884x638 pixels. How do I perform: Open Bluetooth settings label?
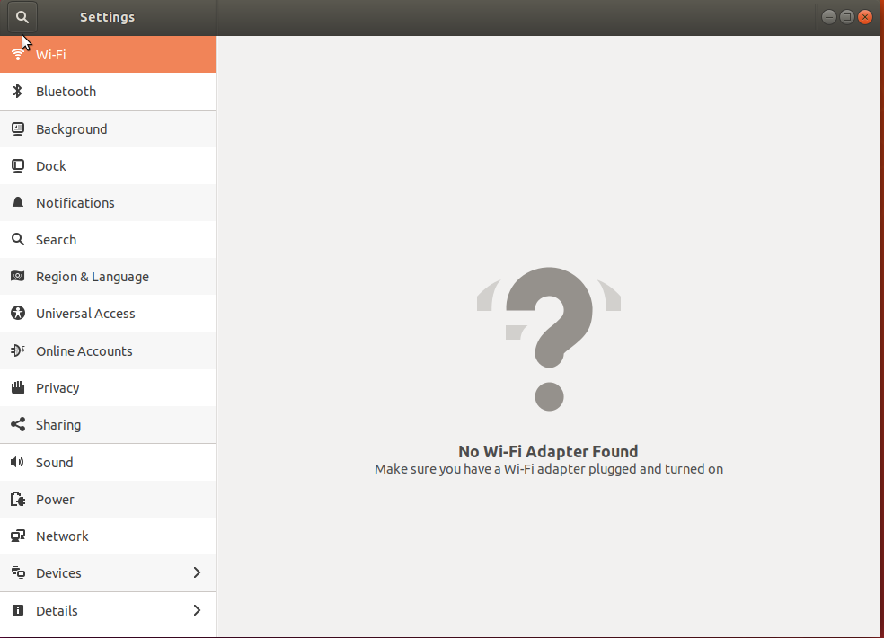click(x=66, y=92)
